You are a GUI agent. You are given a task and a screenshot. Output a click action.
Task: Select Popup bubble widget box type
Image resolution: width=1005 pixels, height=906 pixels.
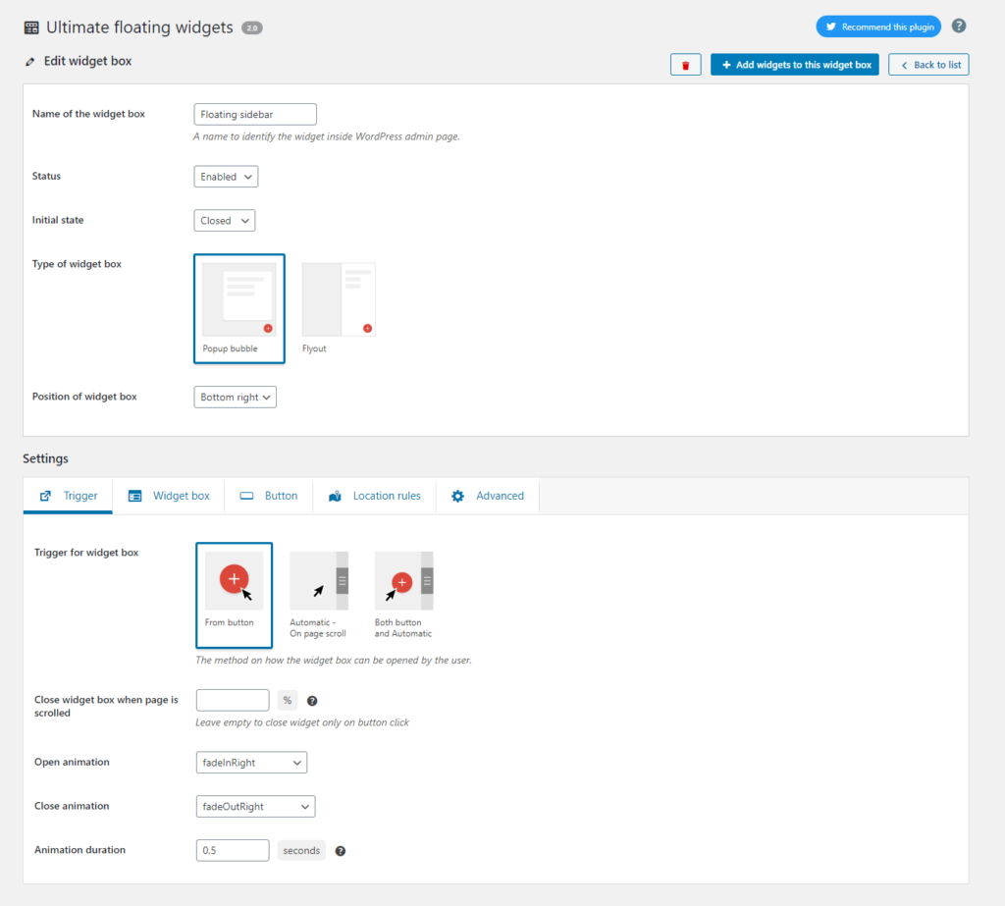tap(239, 308)
